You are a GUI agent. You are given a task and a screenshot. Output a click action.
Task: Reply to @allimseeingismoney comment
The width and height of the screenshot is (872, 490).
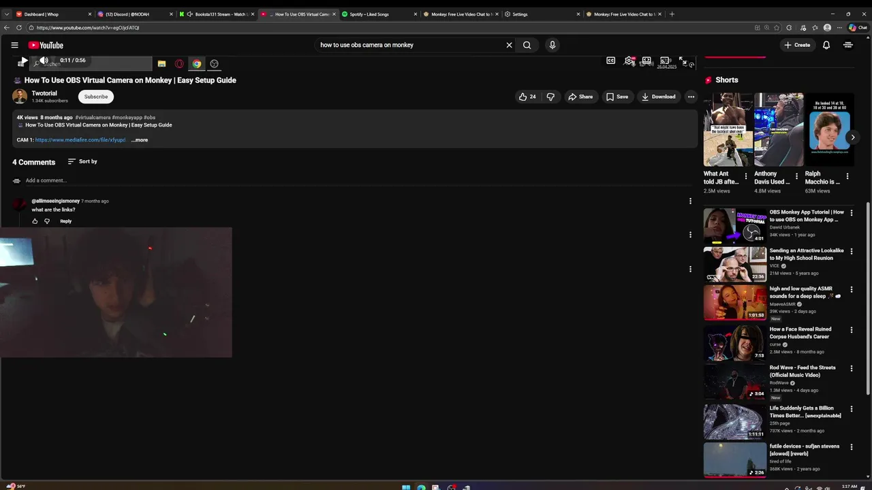tap(65, 221)
